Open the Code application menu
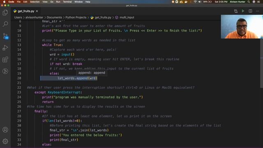Viewport: 263px width, 148px height. coord(11,2)
